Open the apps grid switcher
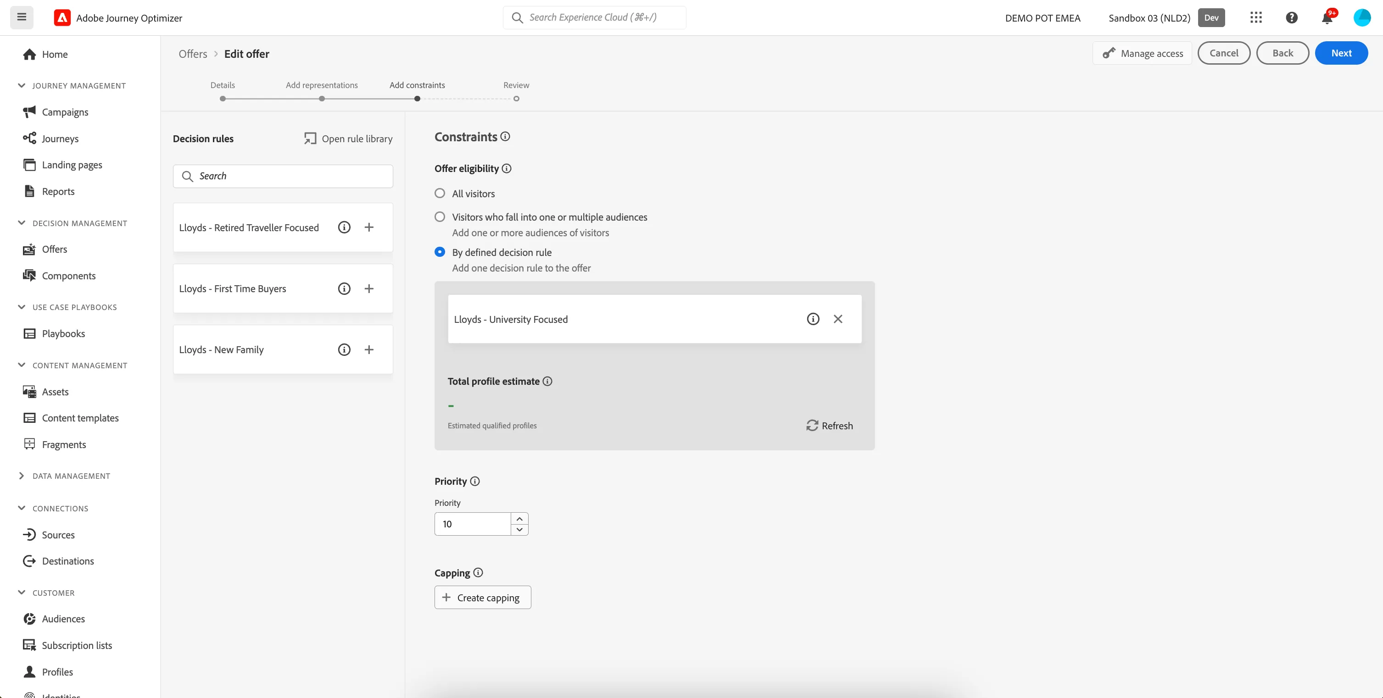1383x698 pixels. click(x=1256, y=18)
